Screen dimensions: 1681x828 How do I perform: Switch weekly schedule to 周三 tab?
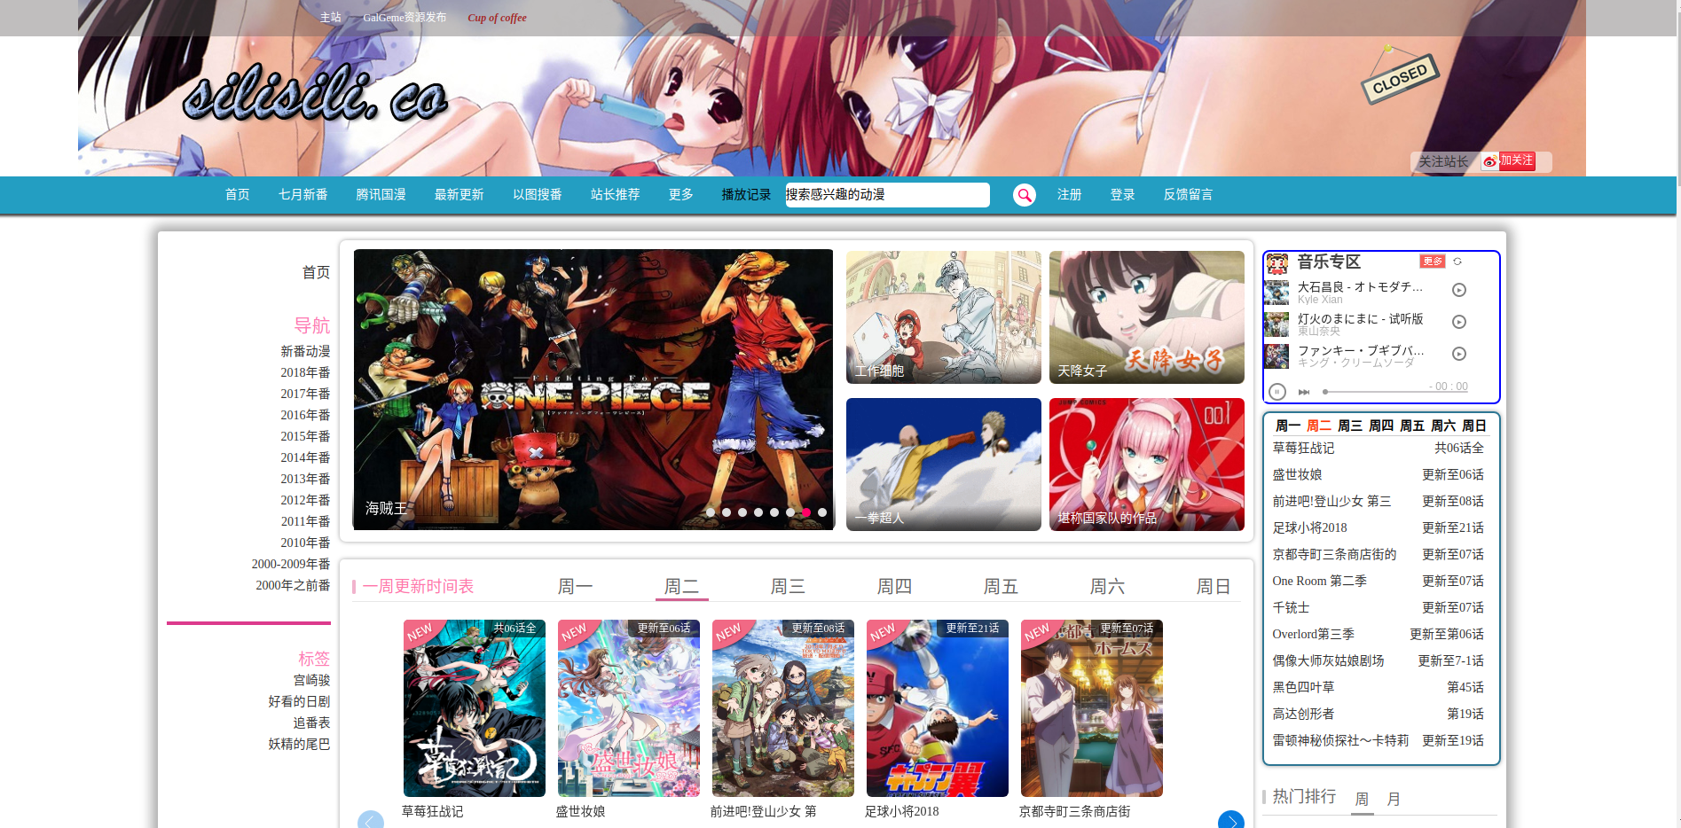coord(787,586)
